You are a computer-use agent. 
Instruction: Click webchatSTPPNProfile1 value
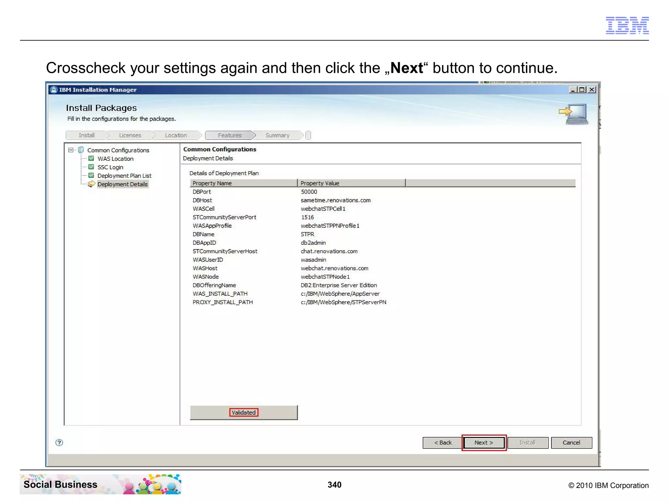(330, 226)
